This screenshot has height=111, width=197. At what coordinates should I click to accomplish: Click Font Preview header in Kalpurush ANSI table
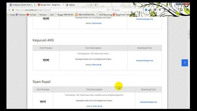46,48
